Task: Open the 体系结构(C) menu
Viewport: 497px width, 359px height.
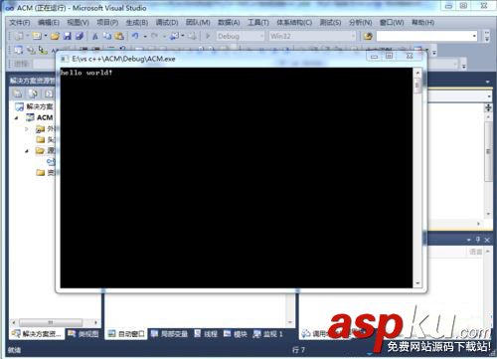Action: [294, 23]
